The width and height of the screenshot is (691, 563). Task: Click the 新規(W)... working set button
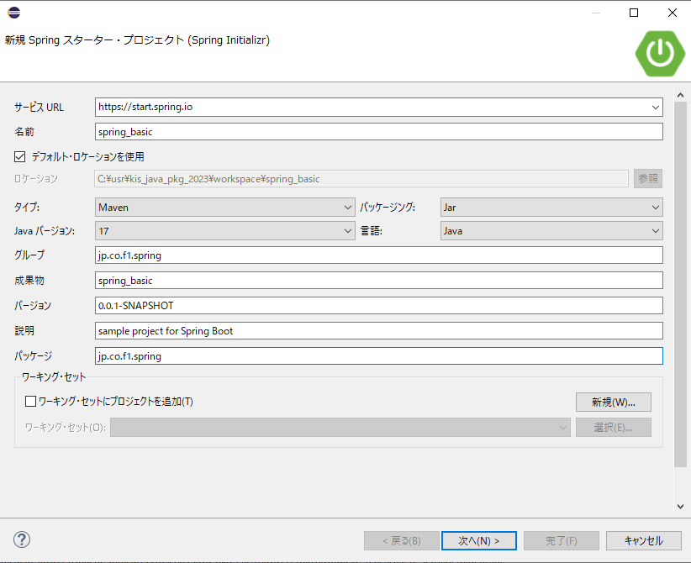(x=613, y=402)
